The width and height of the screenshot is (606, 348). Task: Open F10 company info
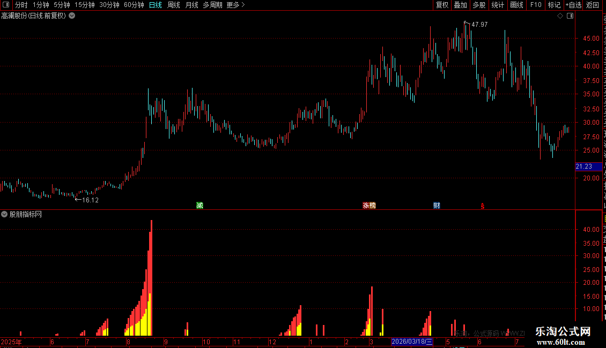pos(536,5)
